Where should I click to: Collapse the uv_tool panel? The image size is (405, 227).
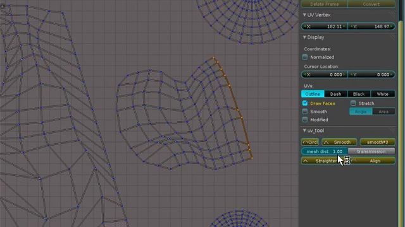[304, 131]
